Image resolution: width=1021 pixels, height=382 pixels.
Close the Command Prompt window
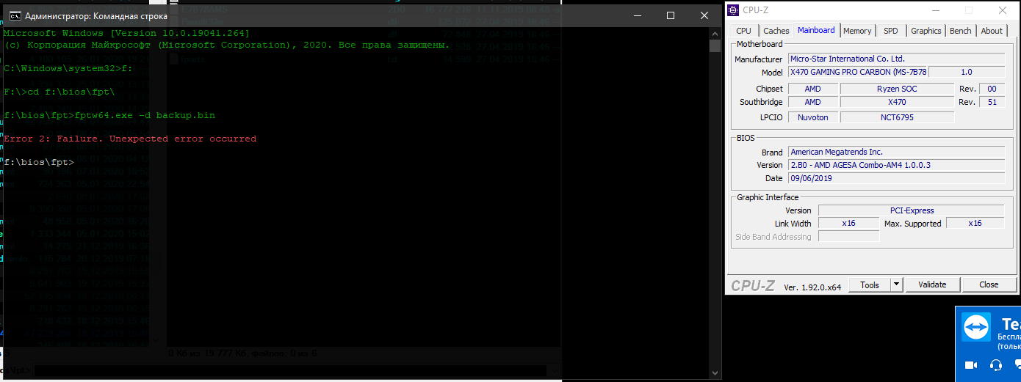point(704,15)
